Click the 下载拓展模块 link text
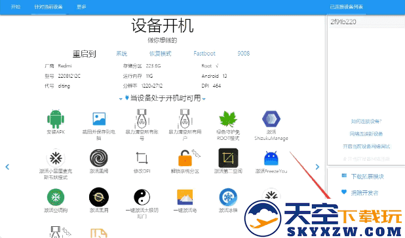 coord(367,177)
